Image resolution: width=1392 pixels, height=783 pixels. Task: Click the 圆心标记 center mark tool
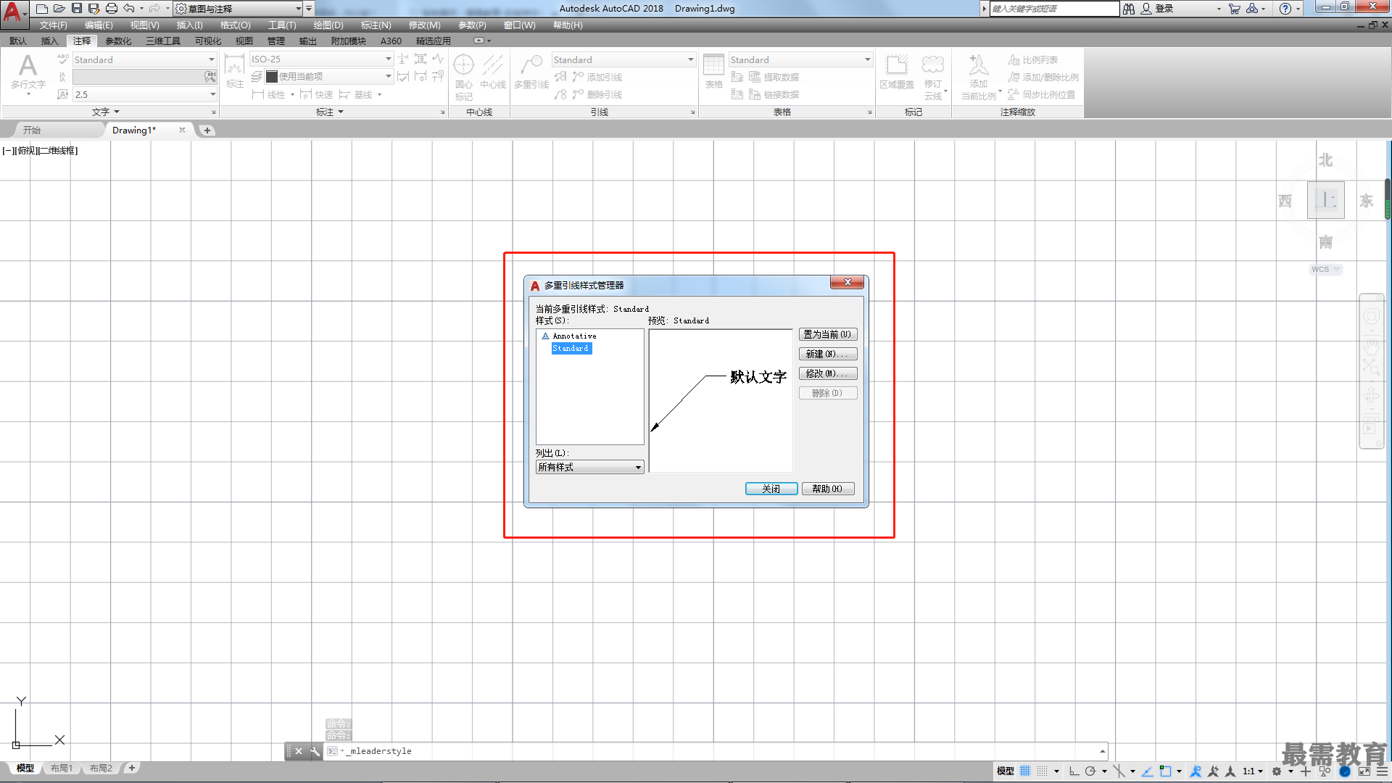coord(464,77)
